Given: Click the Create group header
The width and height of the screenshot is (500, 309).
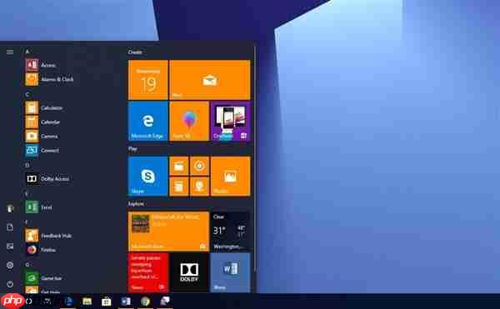Looking at the screenshot, I should coord(135,52).
